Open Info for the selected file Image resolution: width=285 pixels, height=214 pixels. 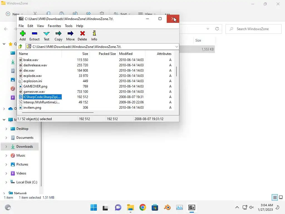coord(94,36)
